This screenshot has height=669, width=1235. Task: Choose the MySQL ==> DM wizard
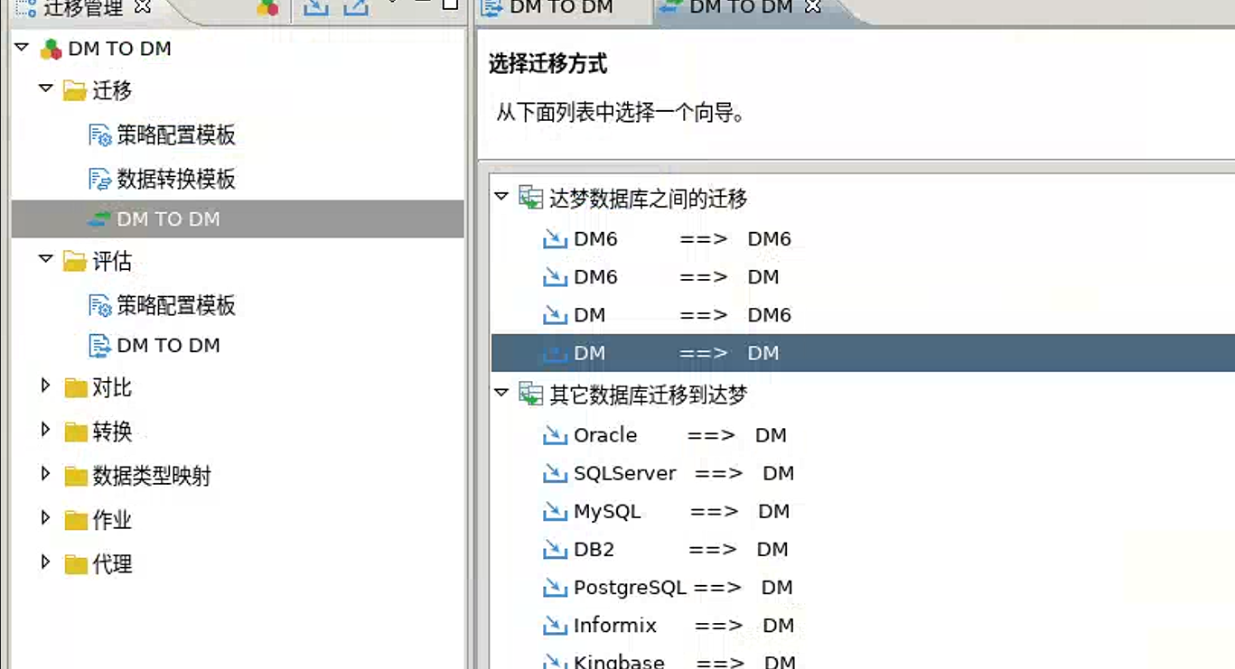[x=666, y=511]
